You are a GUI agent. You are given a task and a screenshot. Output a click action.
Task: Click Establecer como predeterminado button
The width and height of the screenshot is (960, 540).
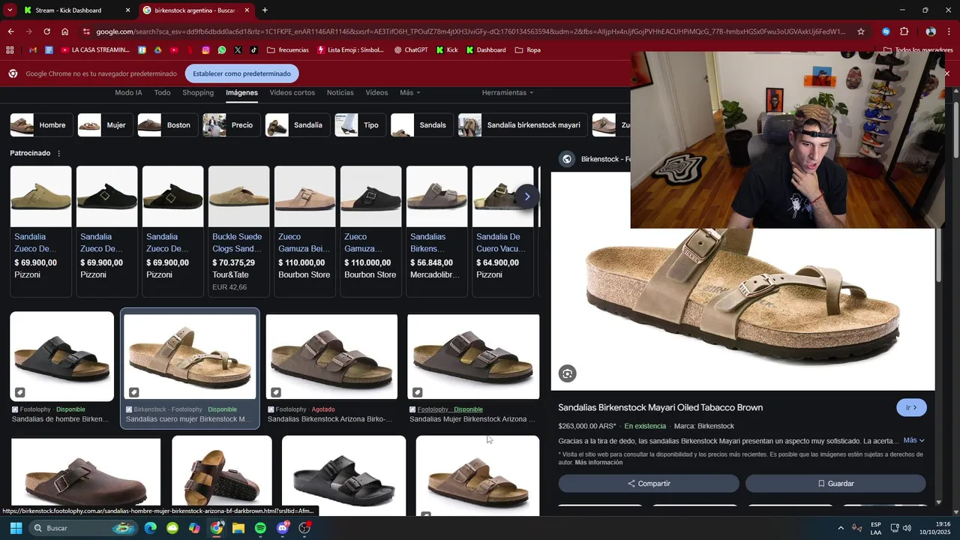pyautogui.click(x=241, y=73)
